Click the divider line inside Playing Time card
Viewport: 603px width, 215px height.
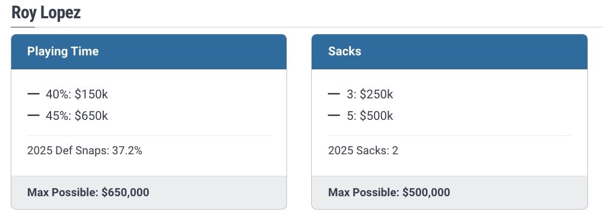pyautogui.click(x=148, y=136)
